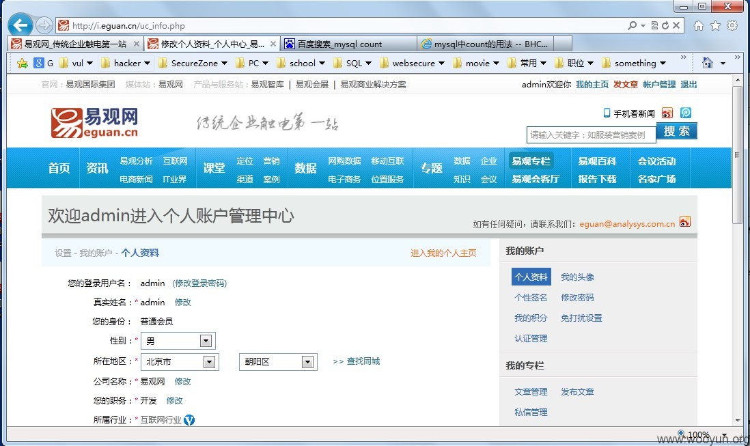Switch to mysql中count的用法 tab
750x446 pixels.
coord(485,44)
